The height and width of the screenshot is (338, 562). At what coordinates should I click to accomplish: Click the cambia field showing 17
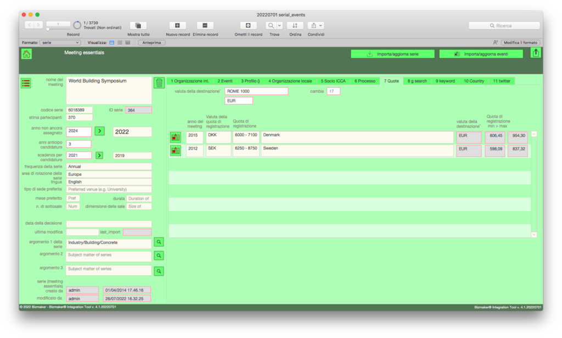(x=333, y=91)
